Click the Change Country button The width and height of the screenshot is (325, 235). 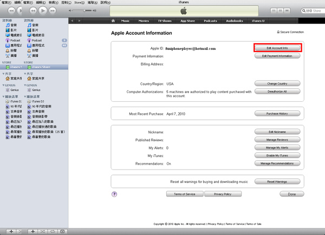(x=277, y=83)
